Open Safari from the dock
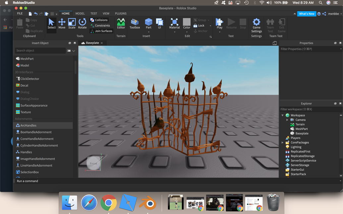 pos(89,203)
